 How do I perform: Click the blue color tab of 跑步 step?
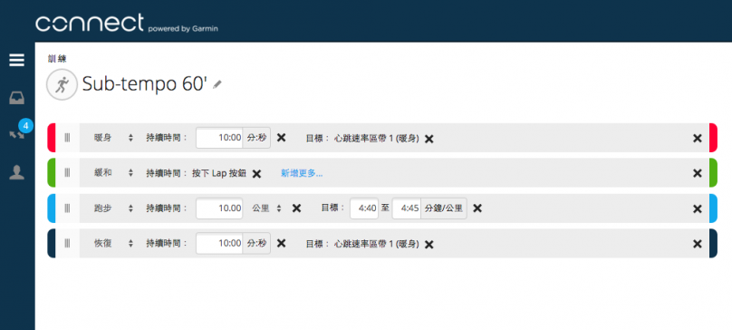coord(52,209)
